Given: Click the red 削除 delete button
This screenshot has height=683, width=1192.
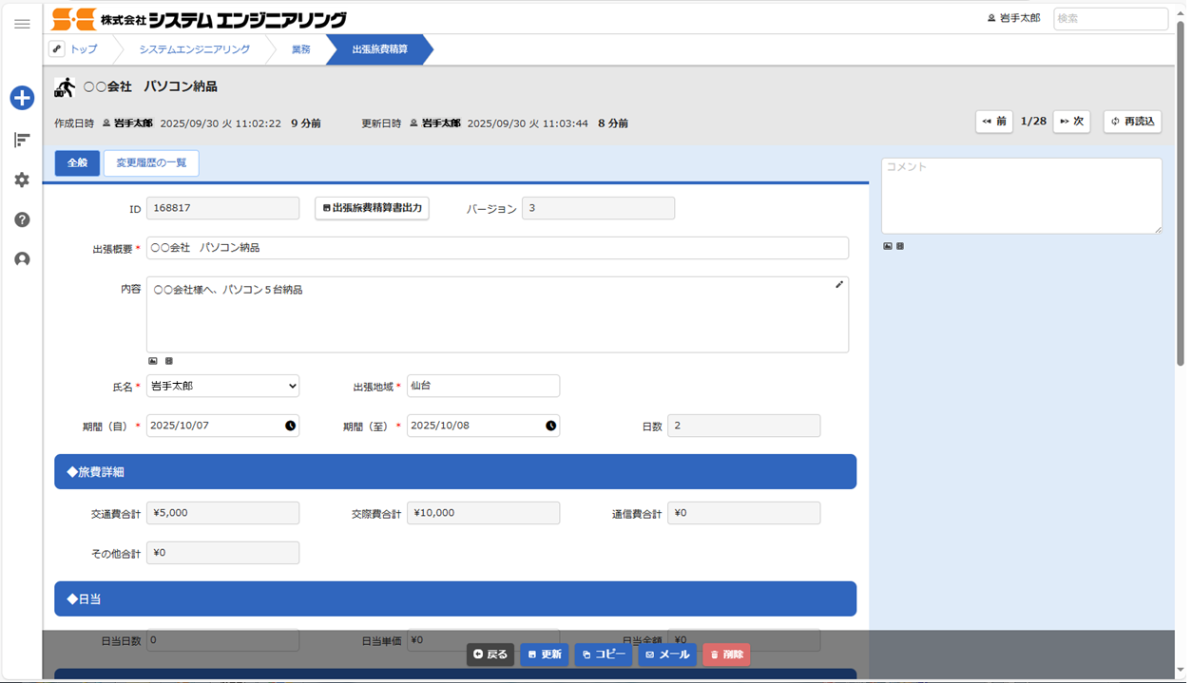Looking at the screenshot, I should (x=726, y=655).
